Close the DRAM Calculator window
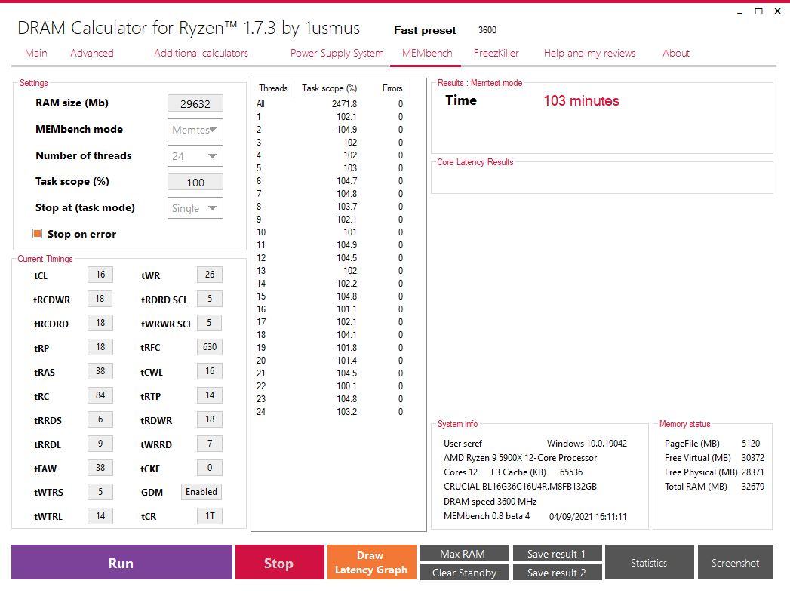790x596 pixels. pyautogui.click(x=777, y=11)
